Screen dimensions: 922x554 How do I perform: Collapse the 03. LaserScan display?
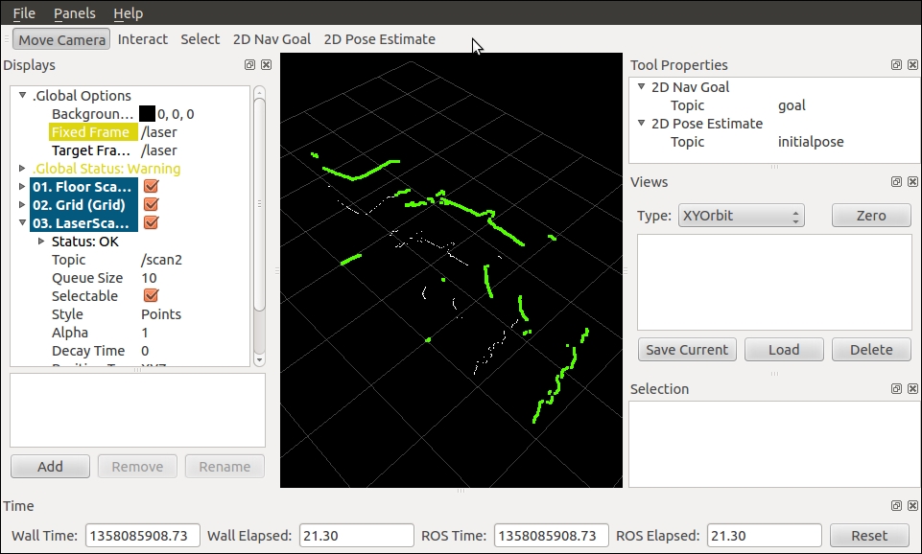[22, 222]
